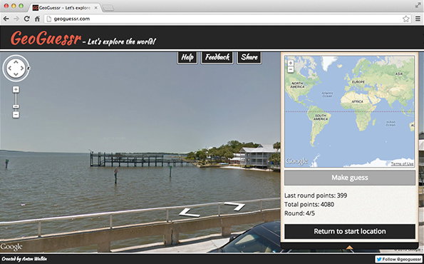This screenshot has height=264, width=424.
Task: Select the GeoGuessr tab
Action: tap(64, 8)
